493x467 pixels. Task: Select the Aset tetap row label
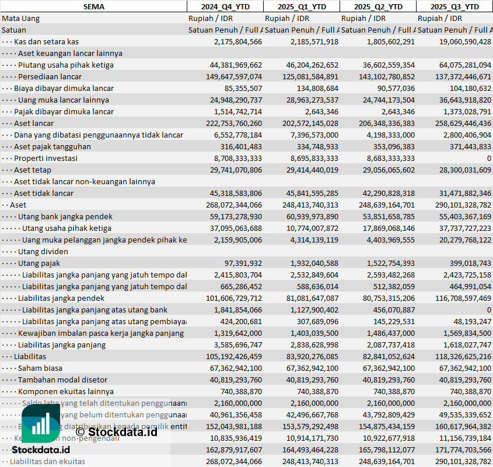point(33,170)
